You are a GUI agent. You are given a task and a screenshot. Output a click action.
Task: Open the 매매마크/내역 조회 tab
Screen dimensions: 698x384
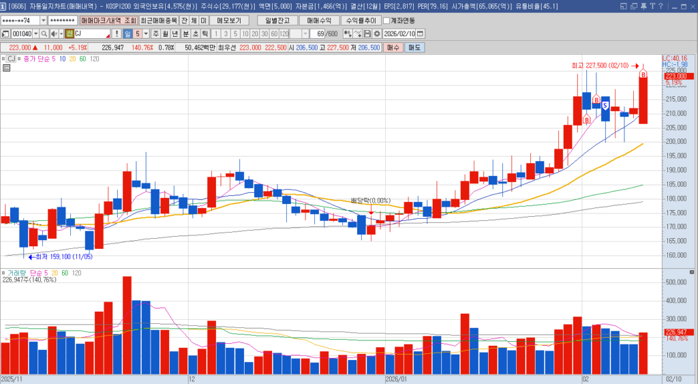[x=108, y=20]
